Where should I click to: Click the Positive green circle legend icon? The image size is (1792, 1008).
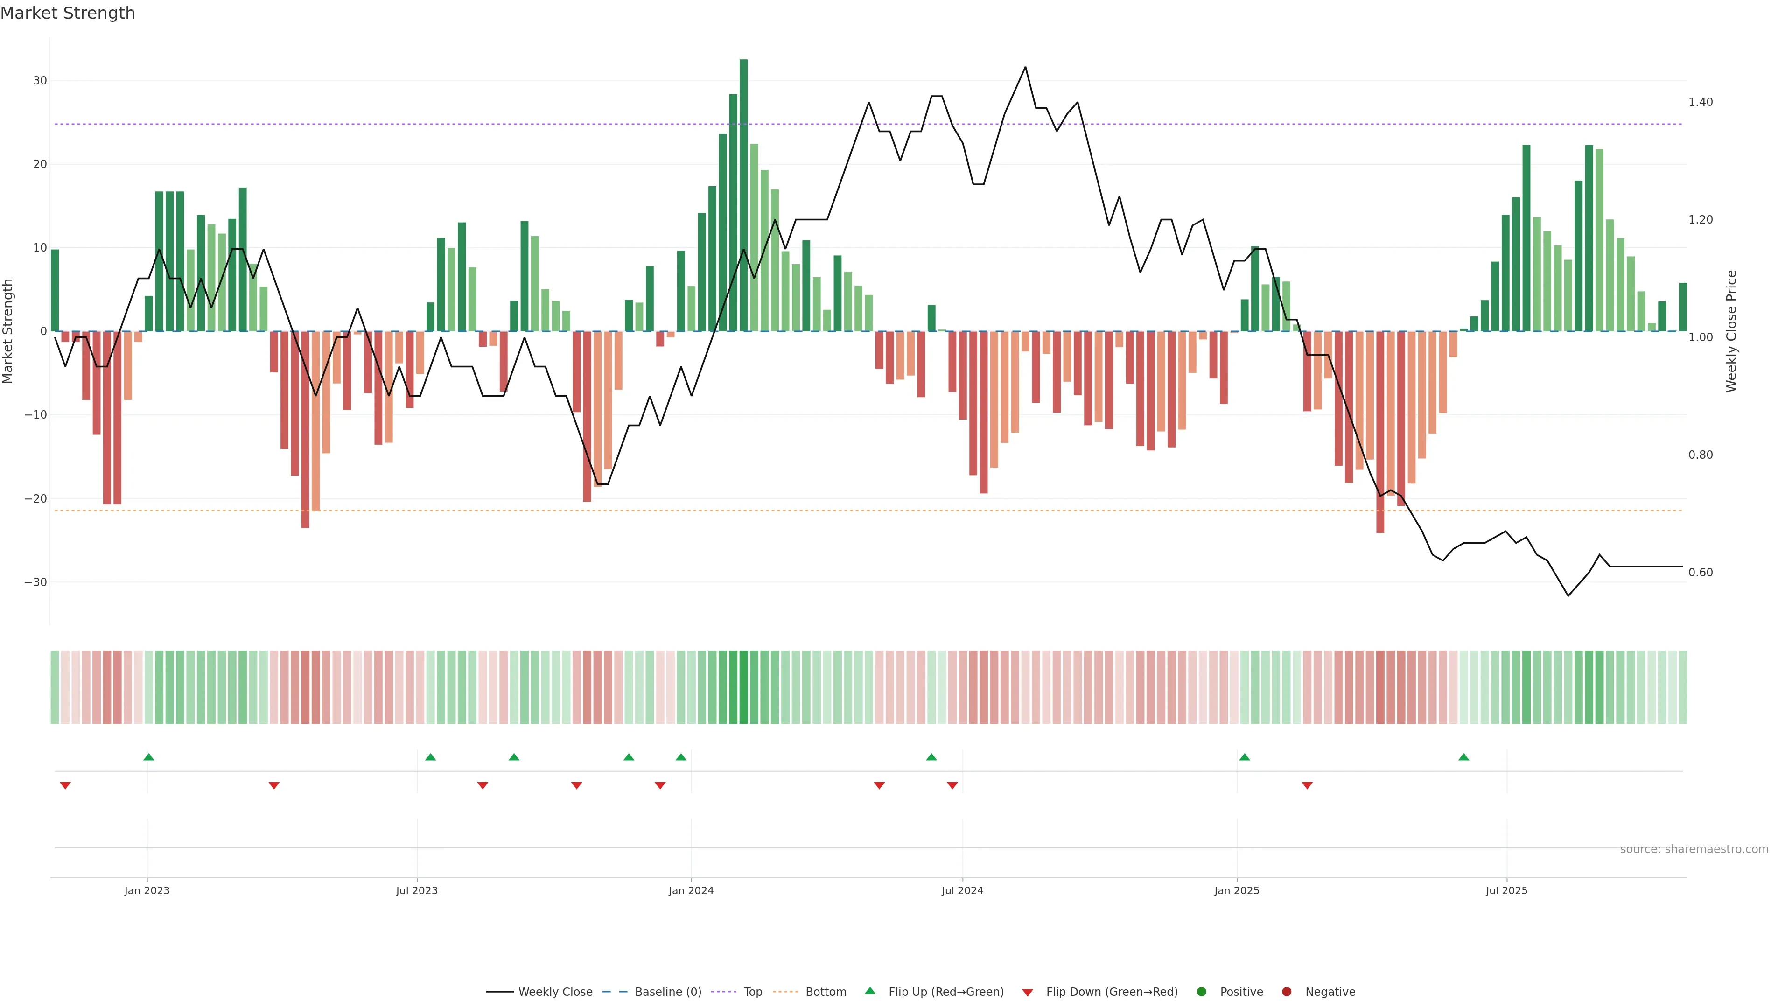coord(1201,991)
